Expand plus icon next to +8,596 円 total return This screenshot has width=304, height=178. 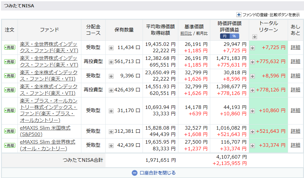pos(252,76)
